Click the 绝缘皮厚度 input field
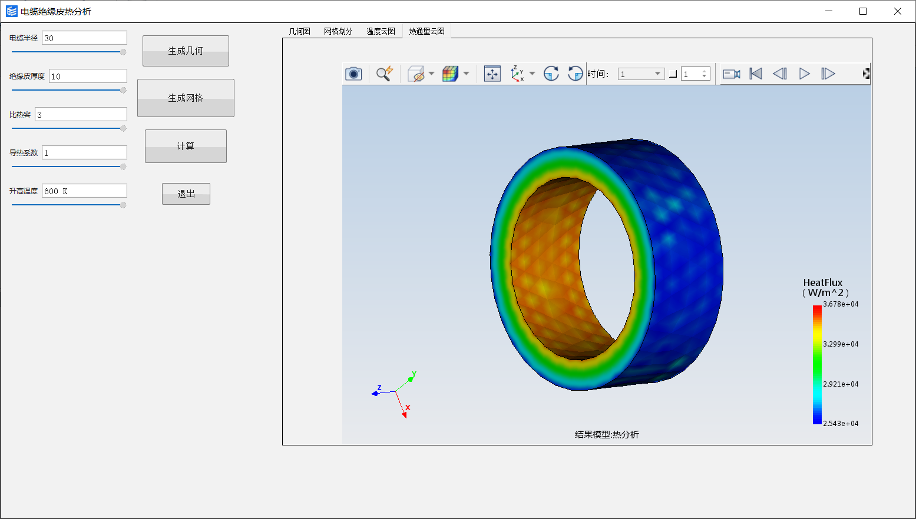 point(88,76)
